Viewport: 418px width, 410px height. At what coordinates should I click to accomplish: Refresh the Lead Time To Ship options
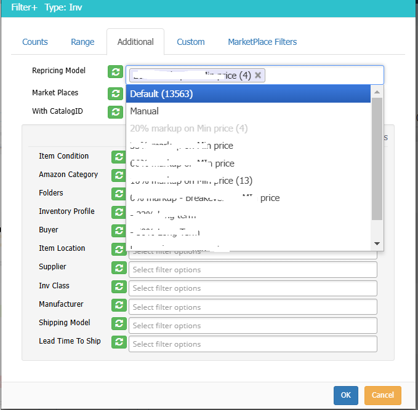(119, 342)
